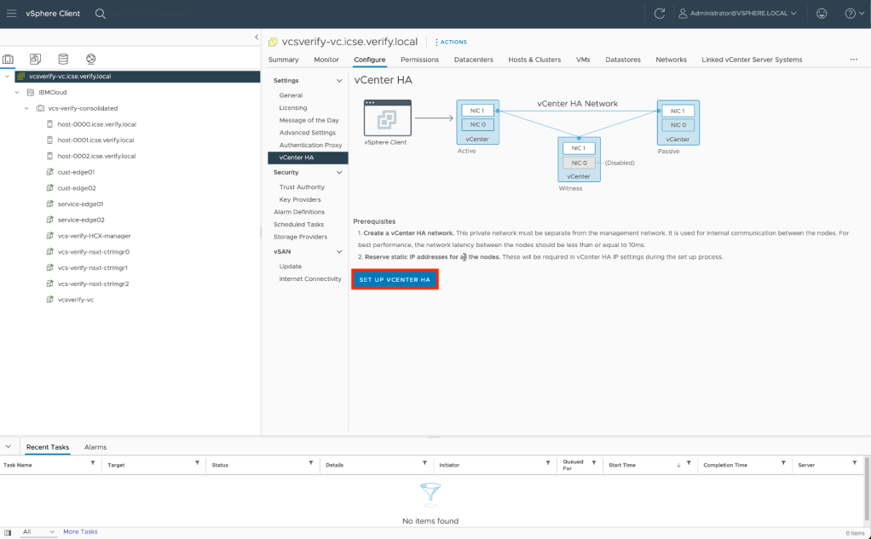The height and width of the screenshot is (539, 871).
Task: Switch to VMs and Templates inventory view
Action: [35, 59]
